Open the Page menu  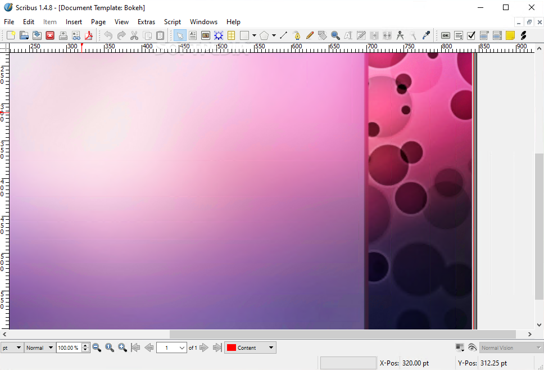[x=98, y=22]
